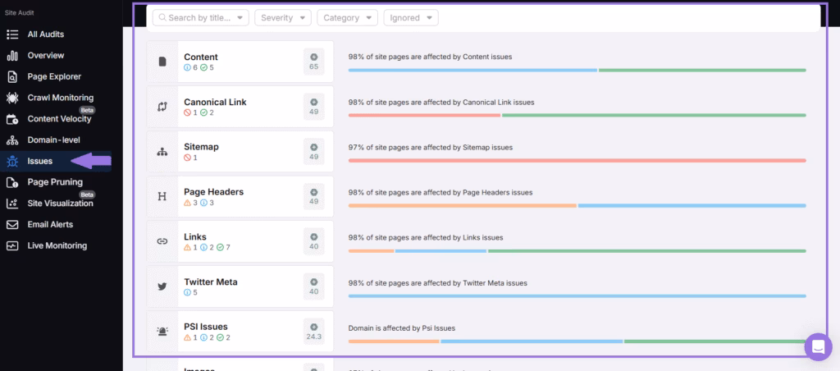Click the Links chain icon
The width and height of the screenshot is (840, 371).
click(x=162, y=241)
